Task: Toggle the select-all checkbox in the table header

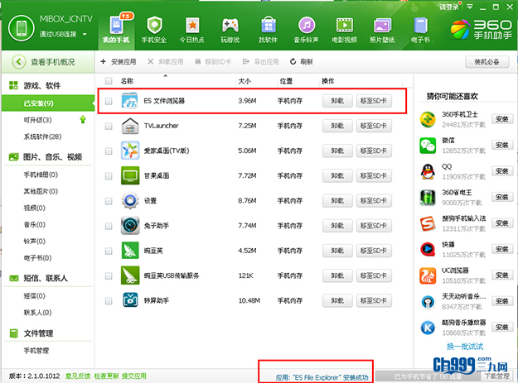Action: coord(109,81)
